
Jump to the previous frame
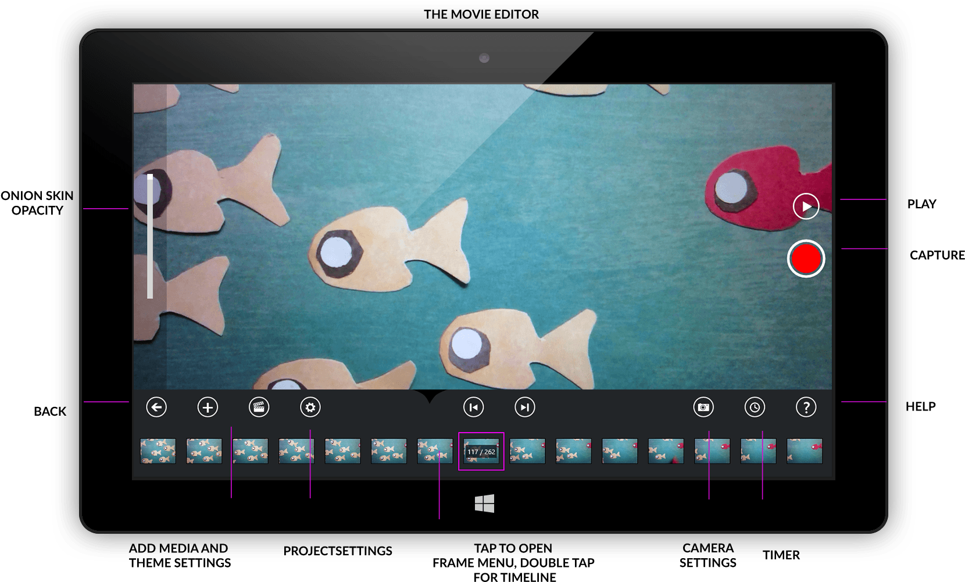point(473,407)
